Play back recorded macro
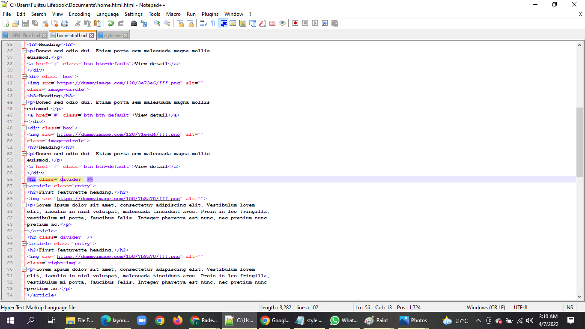This screenshot has height=329, width=585. [x=314, y=24]
